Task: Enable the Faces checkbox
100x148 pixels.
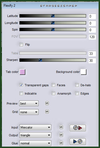Action: (53, 85)
